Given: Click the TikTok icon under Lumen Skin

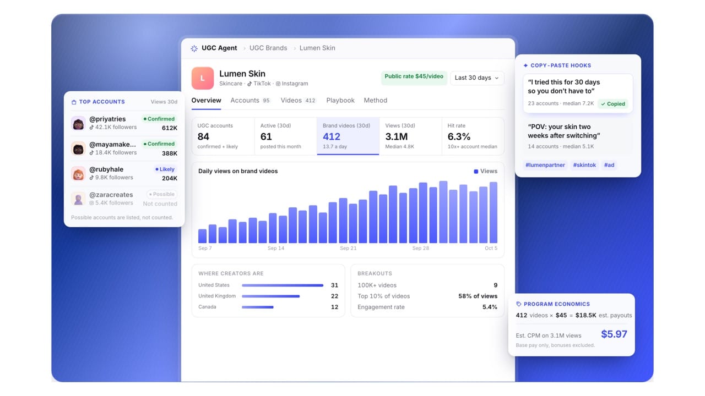Looking at the screenshot, I should (250, 84).
